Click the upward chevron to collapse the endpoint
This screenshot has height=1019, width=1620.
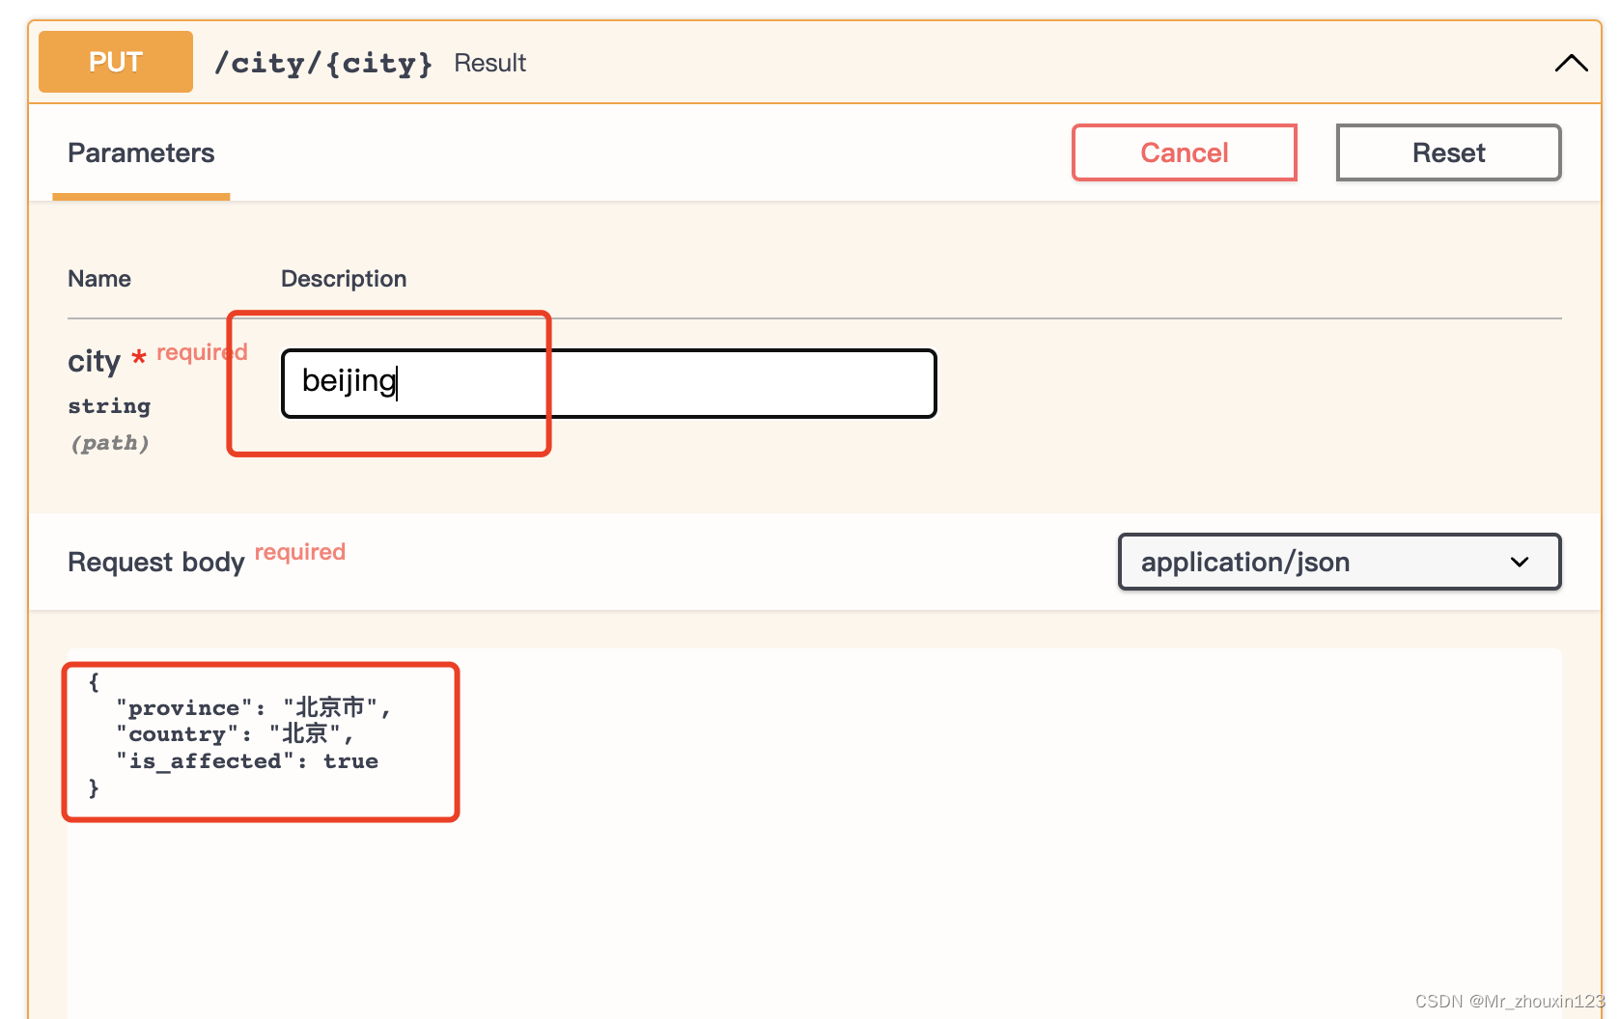tap(1571, 62)
